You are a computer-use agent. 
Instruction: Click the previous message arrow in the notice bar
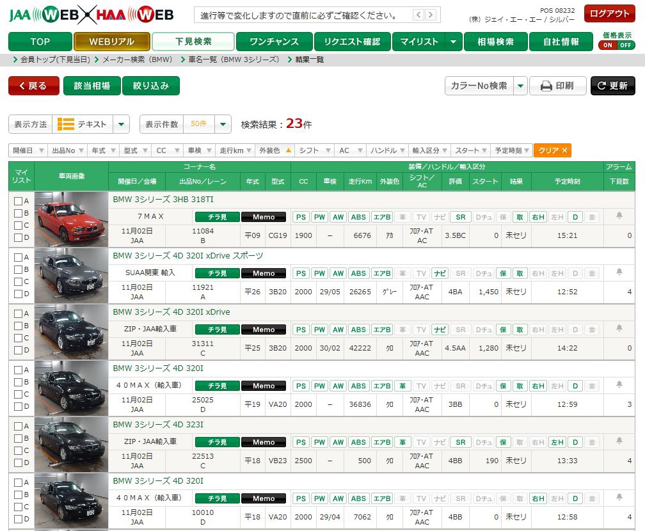[418, 15]
